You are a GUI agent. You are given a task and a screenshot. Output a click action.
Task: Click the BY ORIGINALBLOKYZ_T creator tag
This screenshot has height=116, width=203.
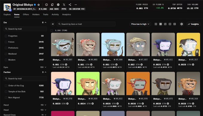(x=24, y=9)
